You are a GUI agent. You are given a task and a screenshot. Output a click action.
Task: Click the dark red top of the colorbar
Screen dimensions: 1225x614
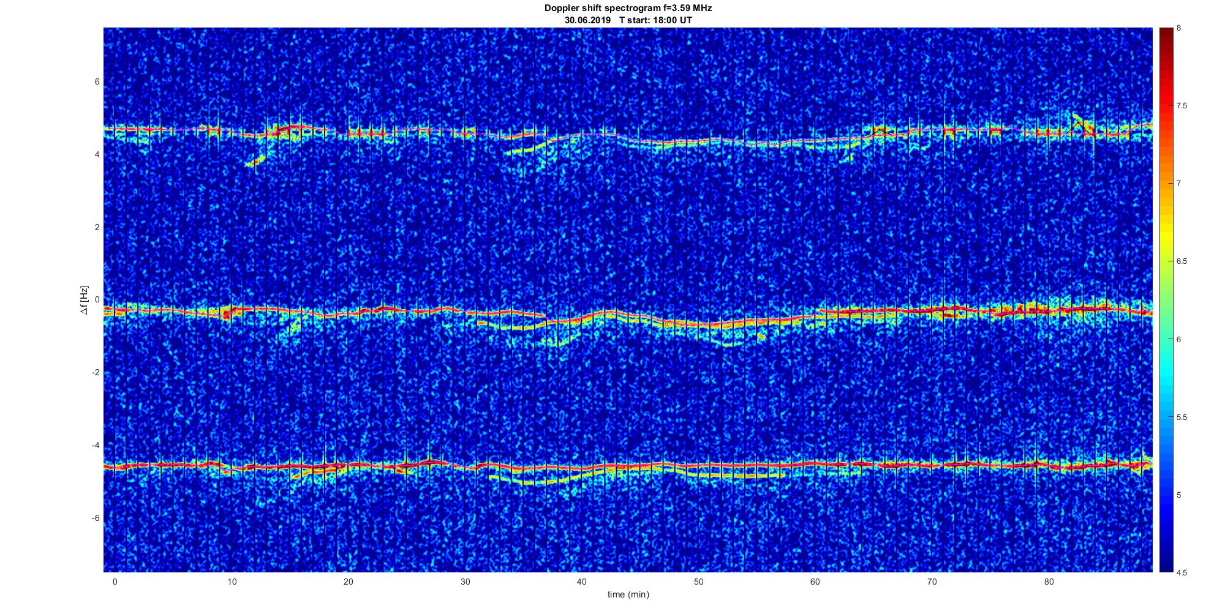(1166, 37)
